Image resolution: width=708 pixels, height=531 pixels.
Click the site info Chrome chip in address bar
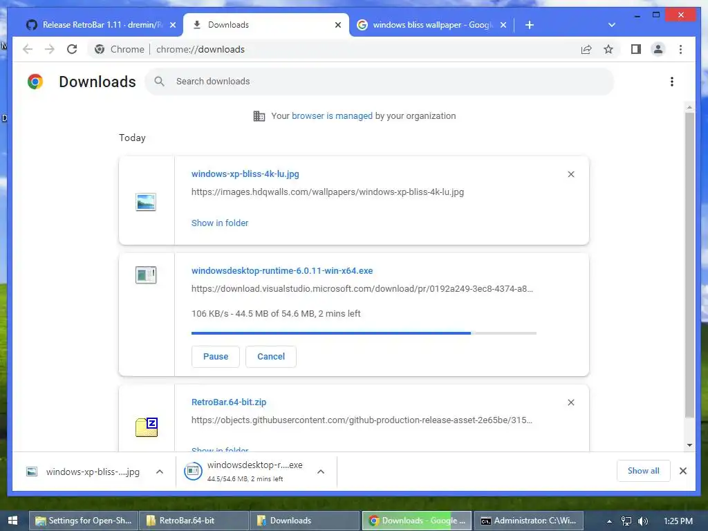point(120,49)
